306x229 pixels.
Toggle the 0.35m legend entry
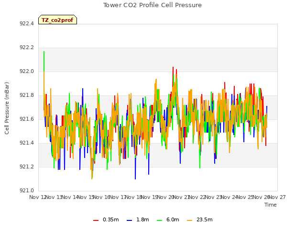click(x=106, y=219)
